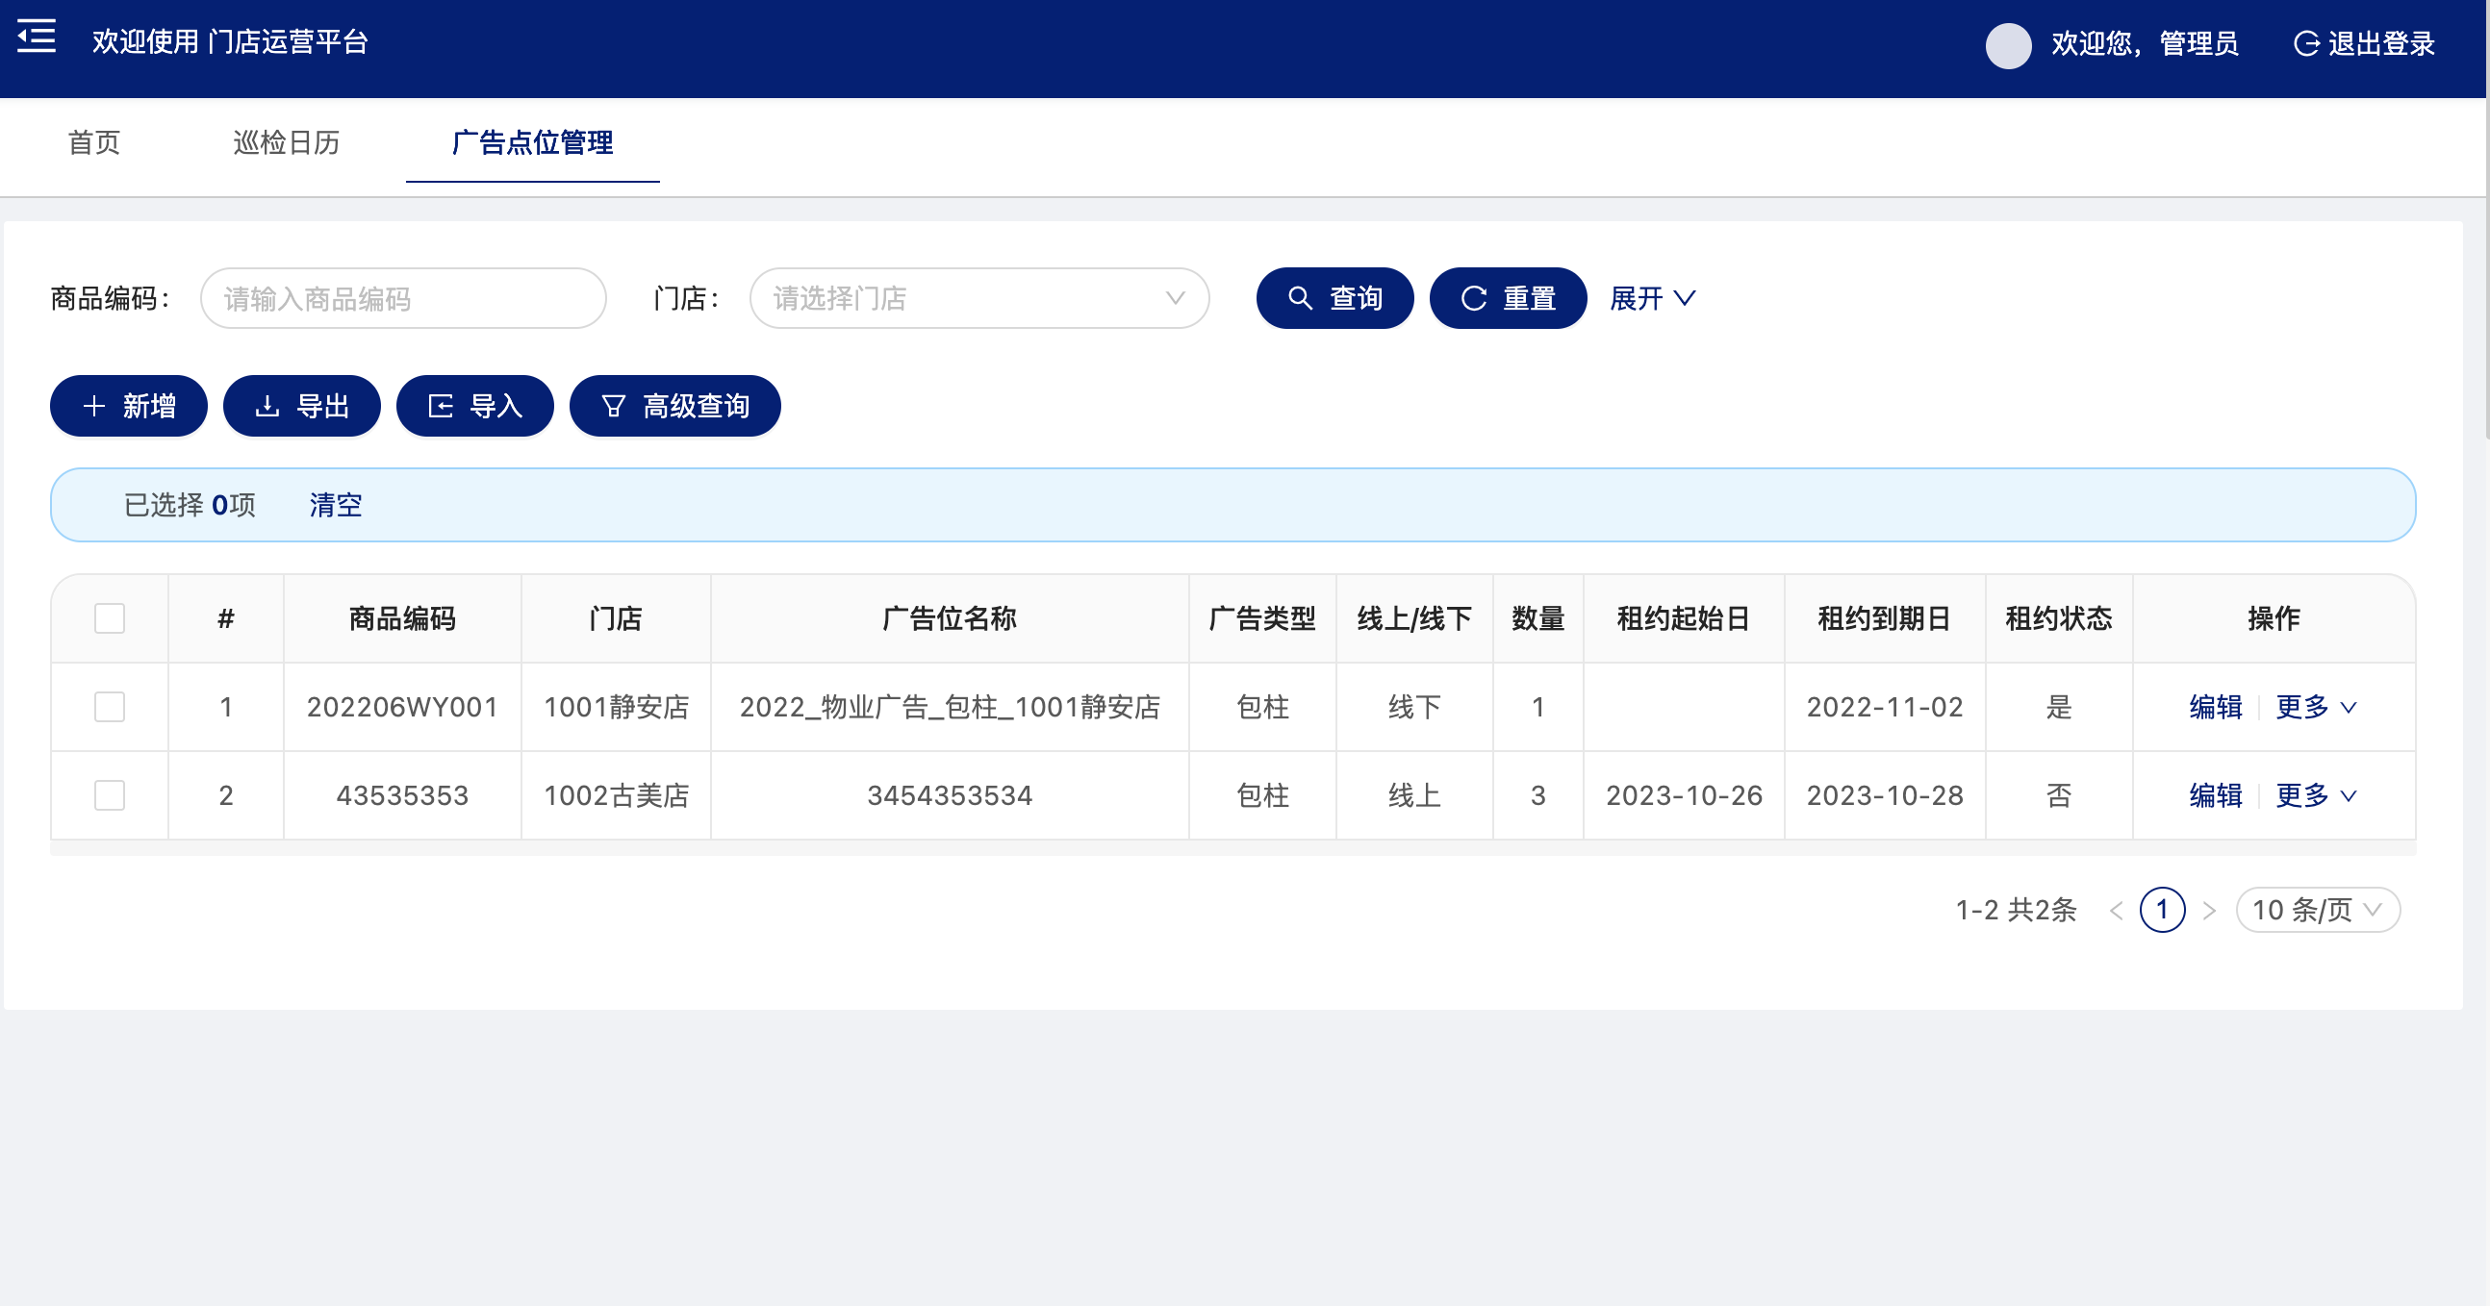Click 广告位名称 column header
The image size is (2490, 1306).
950,618
